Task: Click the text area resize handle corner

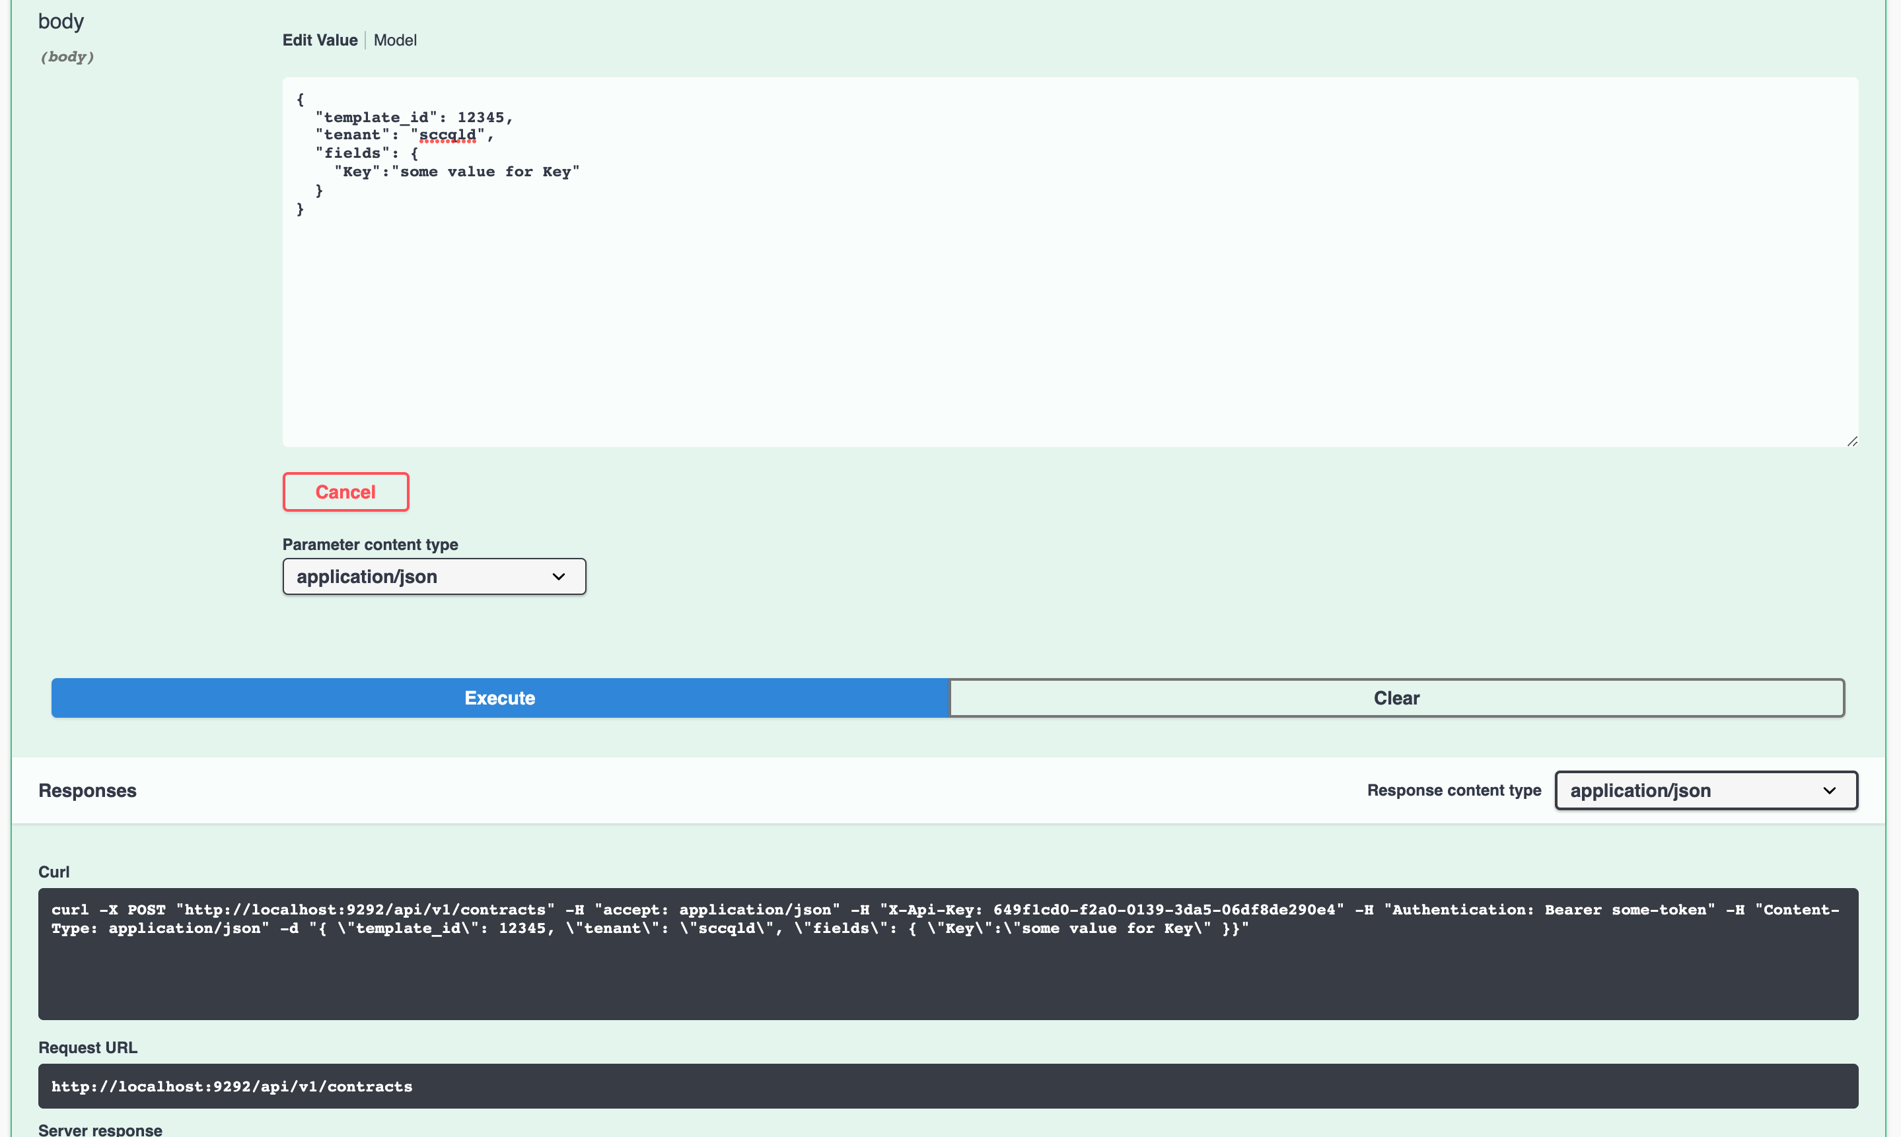Action: [x=1852, y=440]
